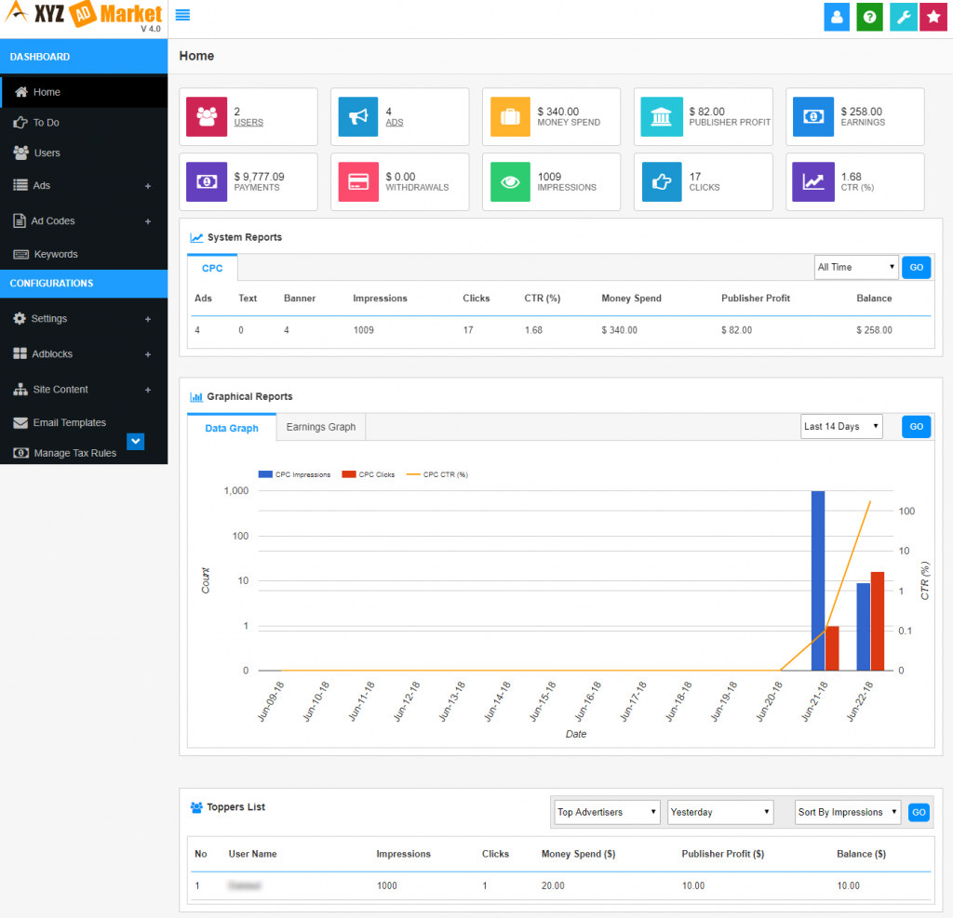Click the green help question mark icon
This screenshot has height=918, width=953.
pos(868,17)
